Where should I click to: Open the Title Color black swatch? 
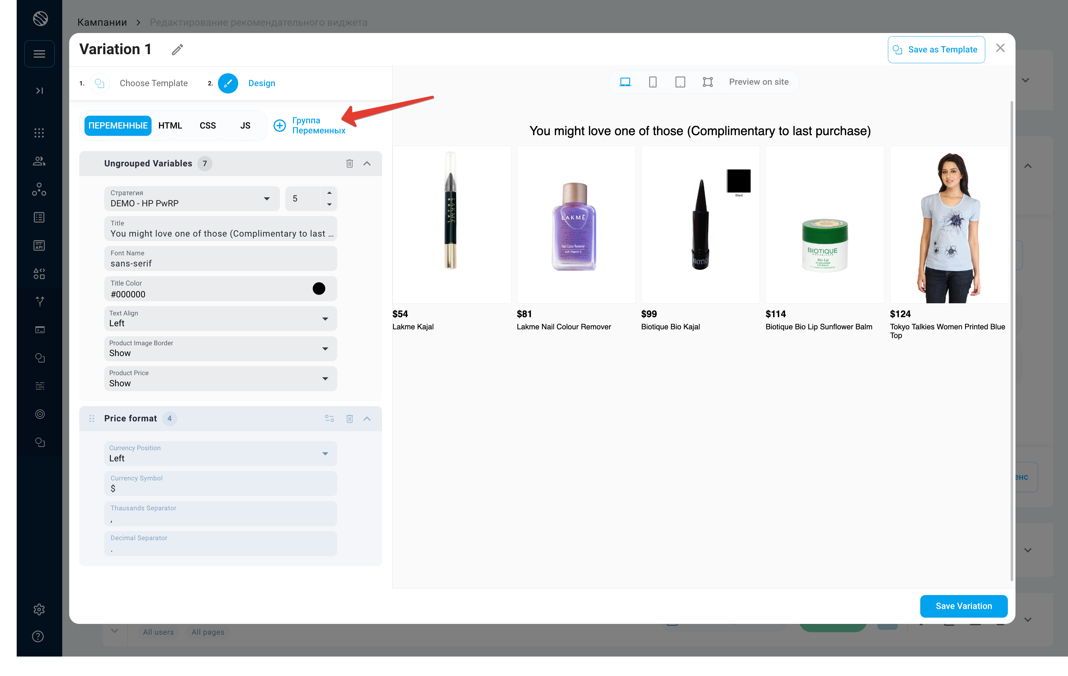318,289
